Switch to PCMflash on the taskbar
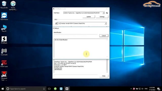The image size is (162, 91). point(67,89)
